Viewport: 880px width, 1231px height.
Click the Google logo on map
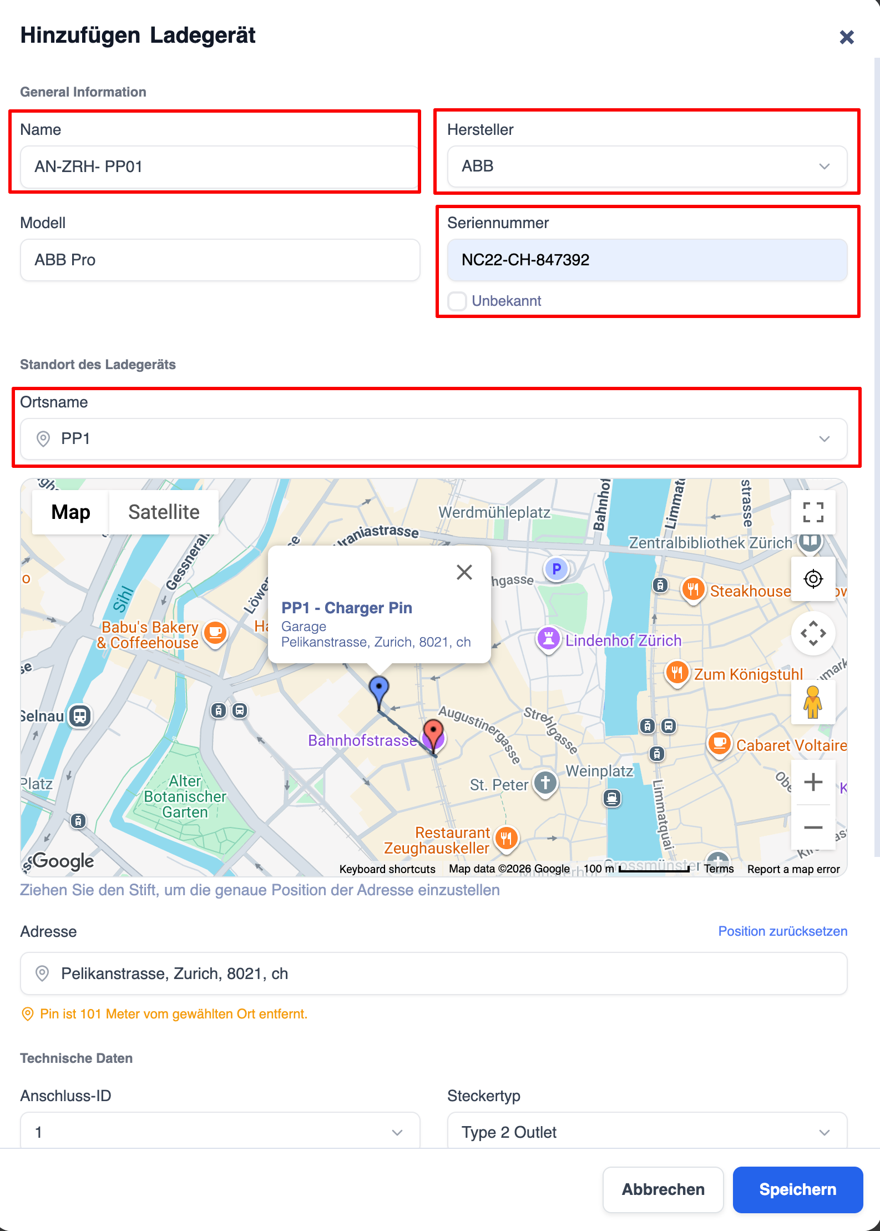click(x=62, y=861)
